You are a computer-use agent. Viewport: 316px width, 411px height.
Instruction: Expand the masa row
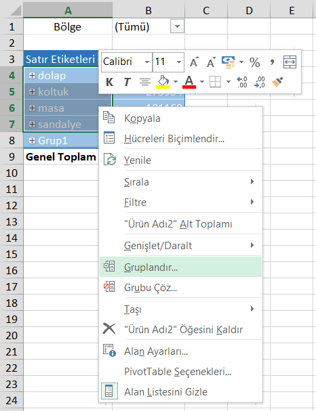[x=32, y=108]
